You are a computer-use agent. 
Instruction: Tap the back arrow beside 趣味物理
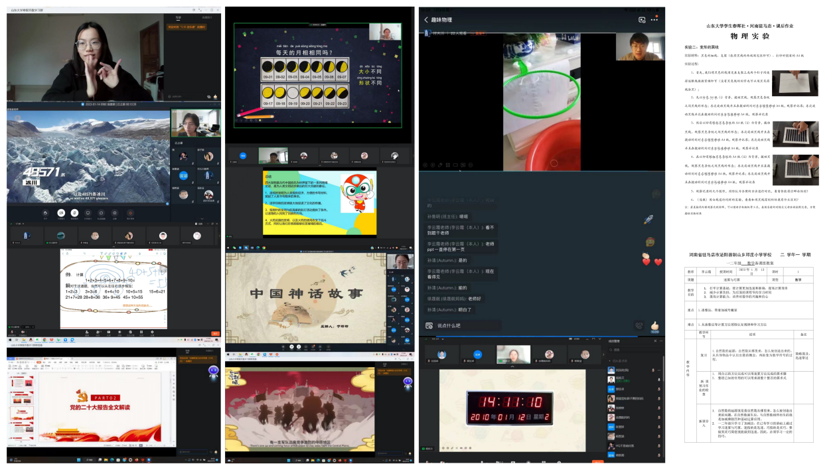point(426,20)
